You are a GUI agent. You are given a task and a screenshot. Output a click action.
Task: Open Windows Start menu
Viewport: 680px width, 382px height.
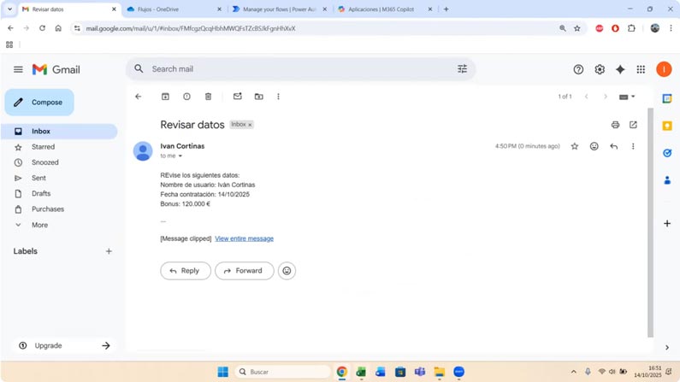coord(223,372)
